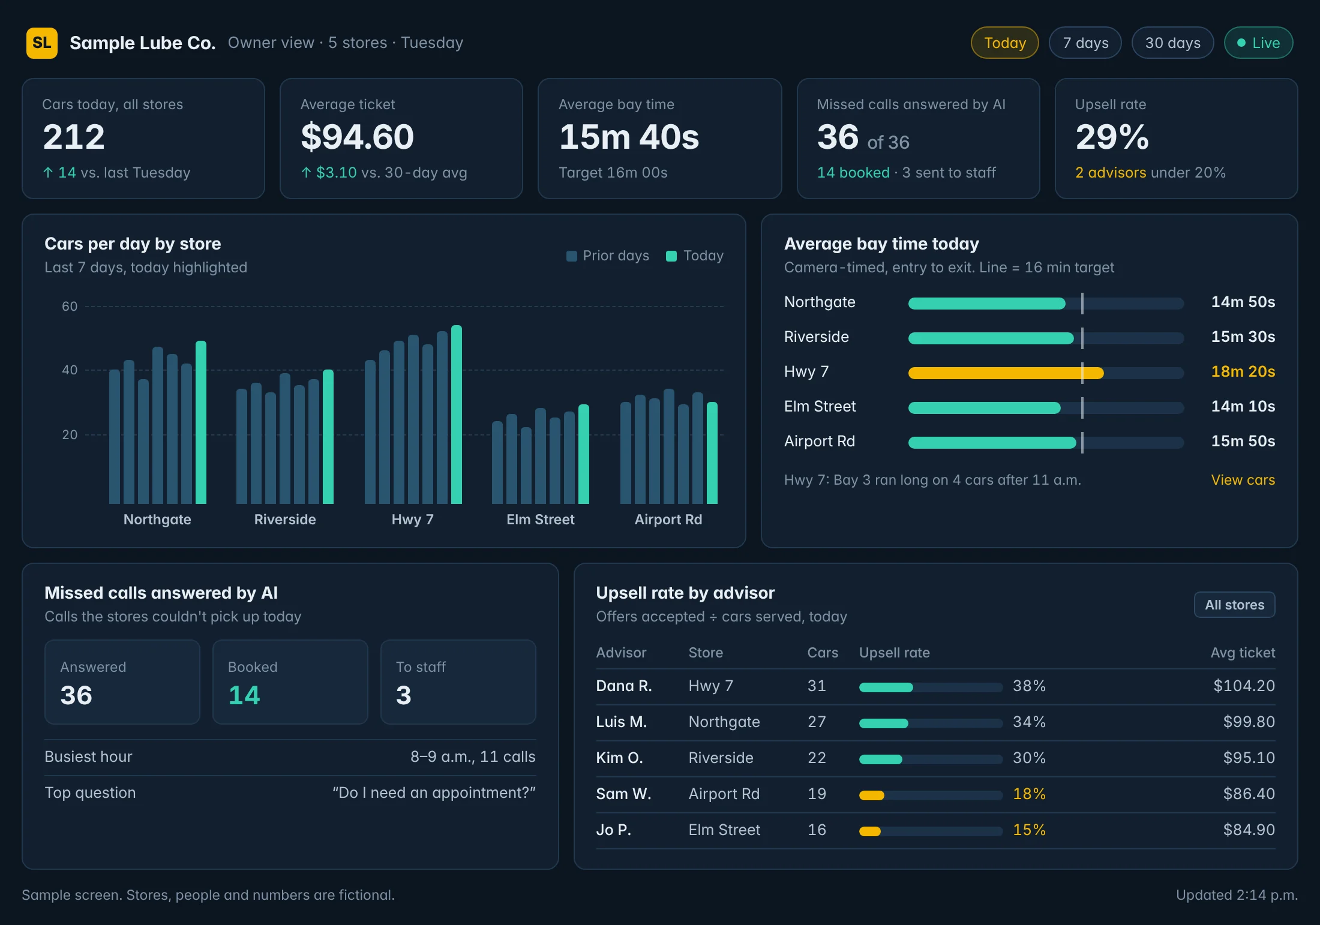The width and height of the screenshot is (1320, 925).
Task: Click the 15% upsell rate for Jo P.
Action: 1029,830
